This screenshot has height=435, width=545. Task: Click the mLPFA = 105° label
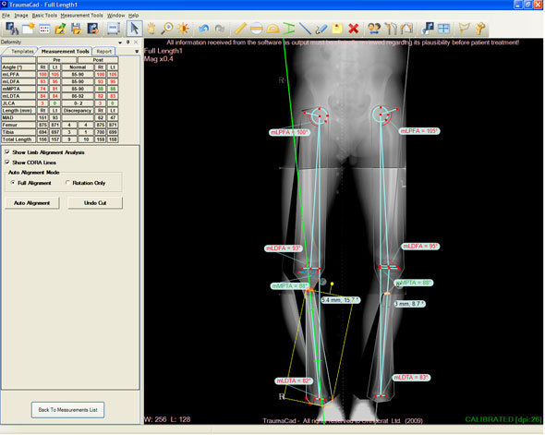coord(419,131)
